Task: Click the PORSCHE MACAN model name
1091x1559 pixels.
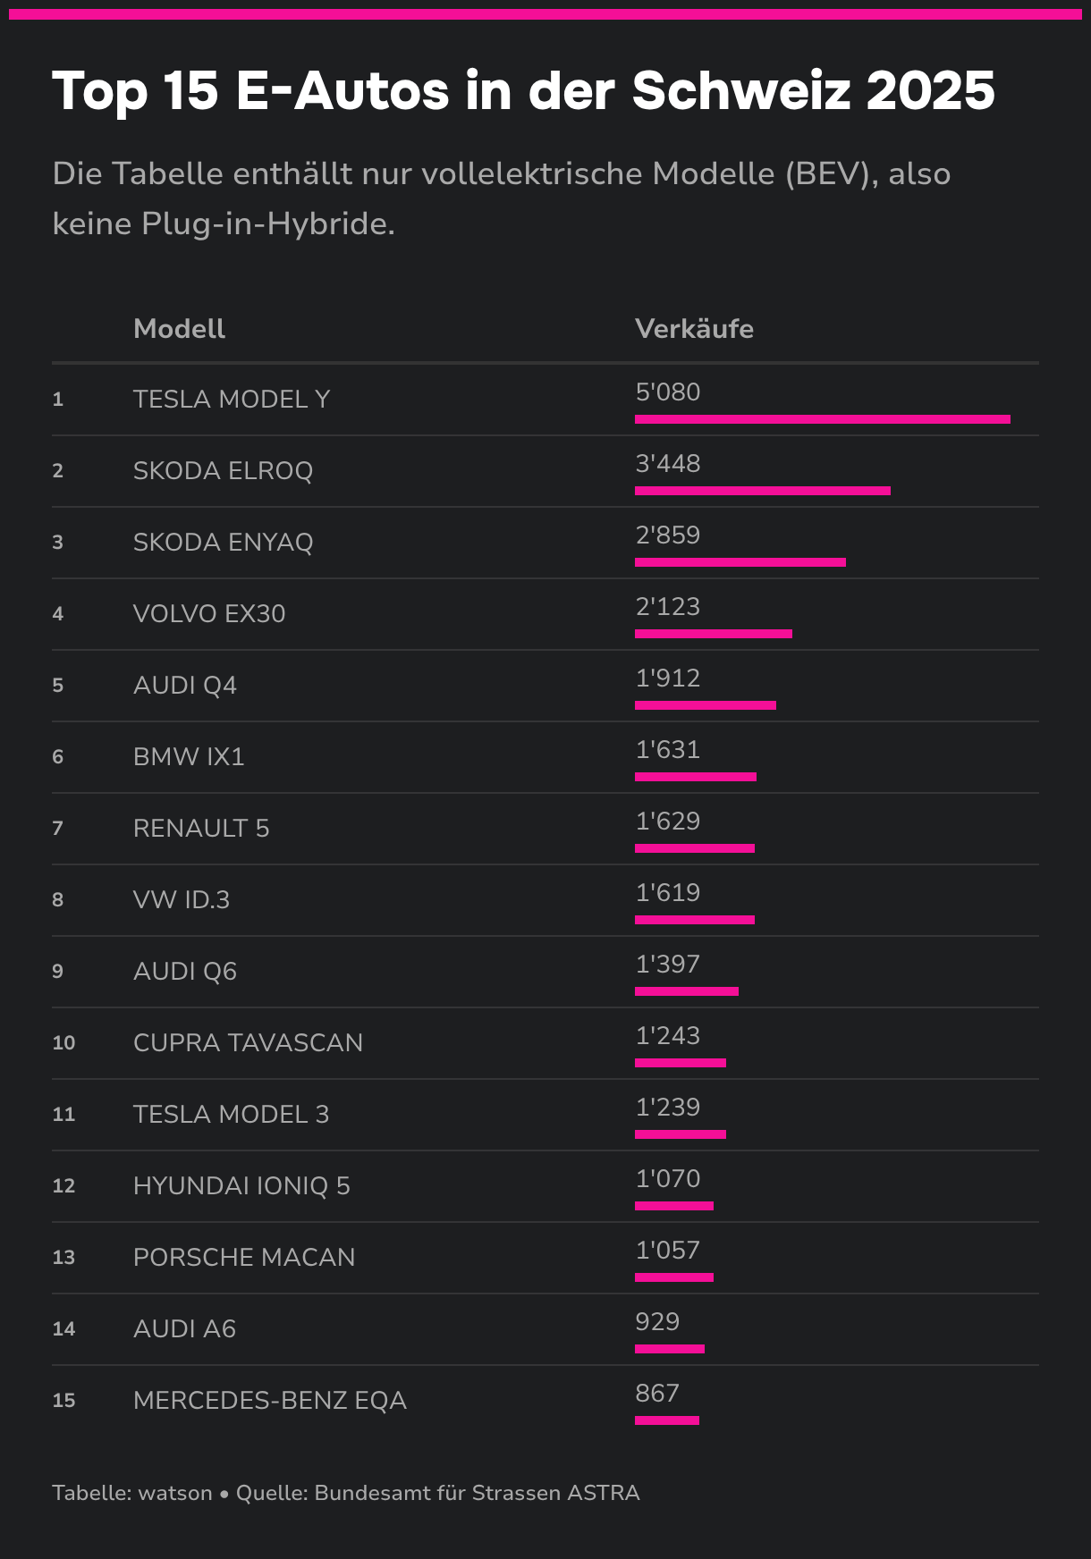Action: tap(244, 1257)
